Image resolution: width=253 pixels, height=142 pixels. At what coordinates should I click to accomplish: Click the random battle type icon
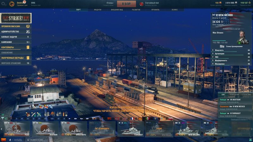[141, 4]
